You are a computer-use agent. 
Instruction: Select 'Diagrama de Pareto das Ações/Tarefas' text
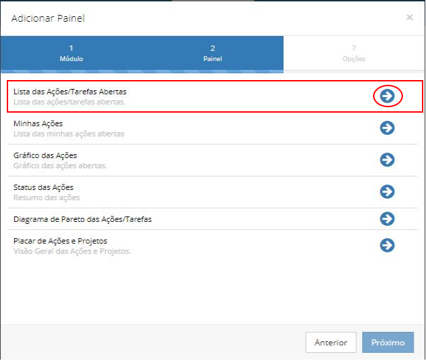pos(83,219)
